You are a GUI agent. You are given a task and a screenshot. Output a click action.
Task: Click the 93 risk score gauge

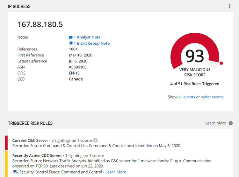click(195, 56)
